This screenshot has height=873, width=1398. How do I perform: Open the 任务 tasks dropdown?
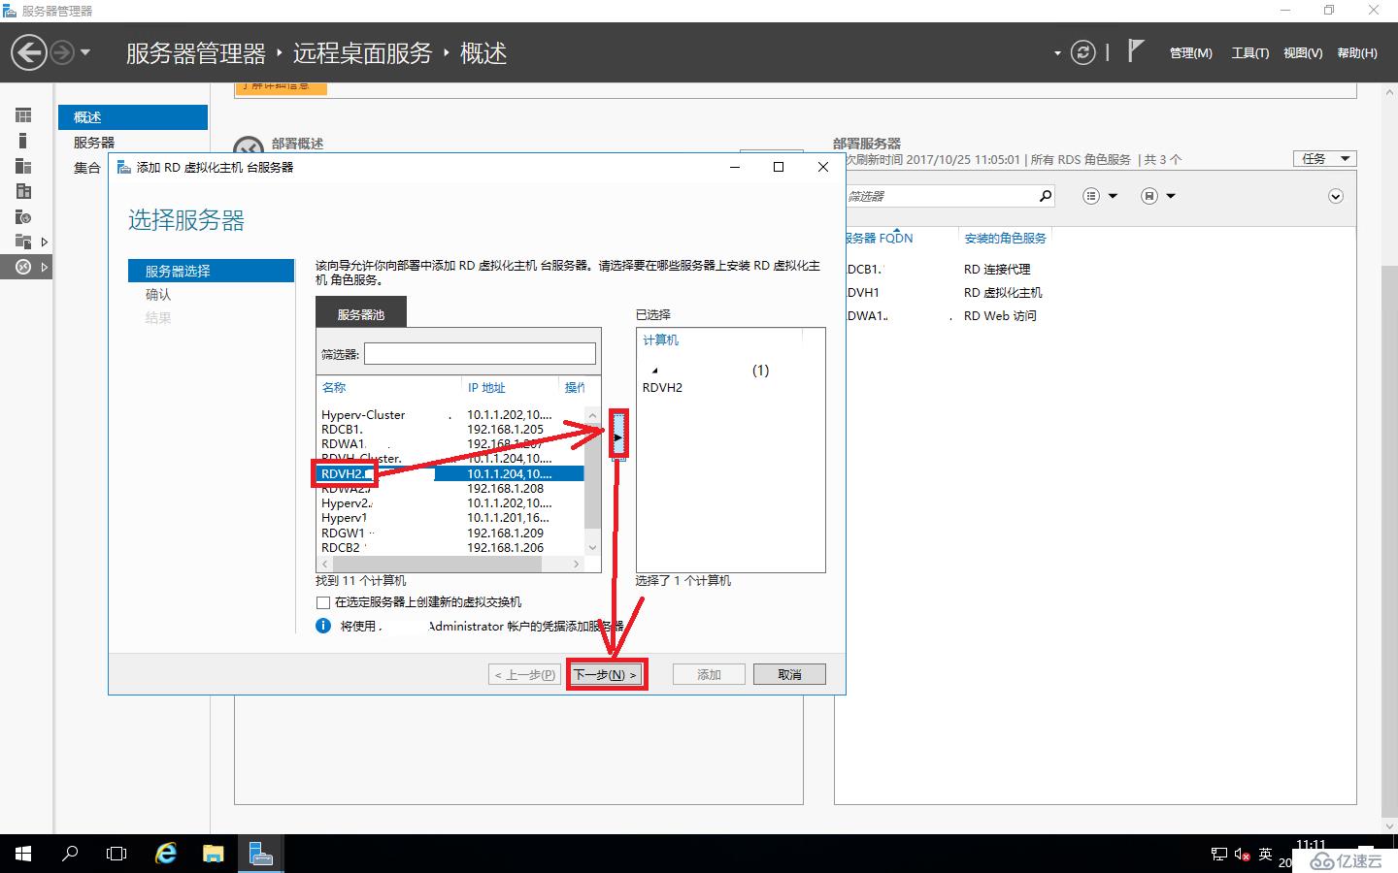pyautogui.click(x=1324, y=158)
